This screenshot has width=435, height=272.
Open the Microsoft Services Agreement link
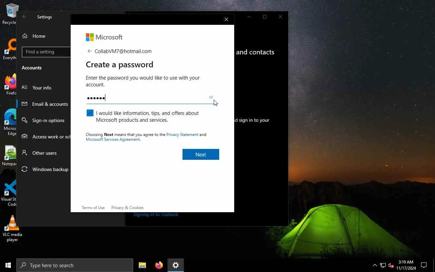113,139
